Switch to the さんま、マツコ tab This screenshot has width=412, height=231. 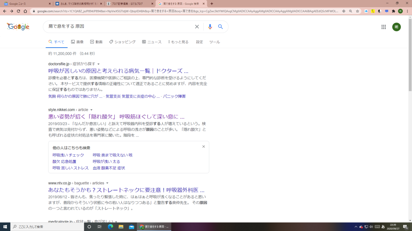tap(78, 4)
